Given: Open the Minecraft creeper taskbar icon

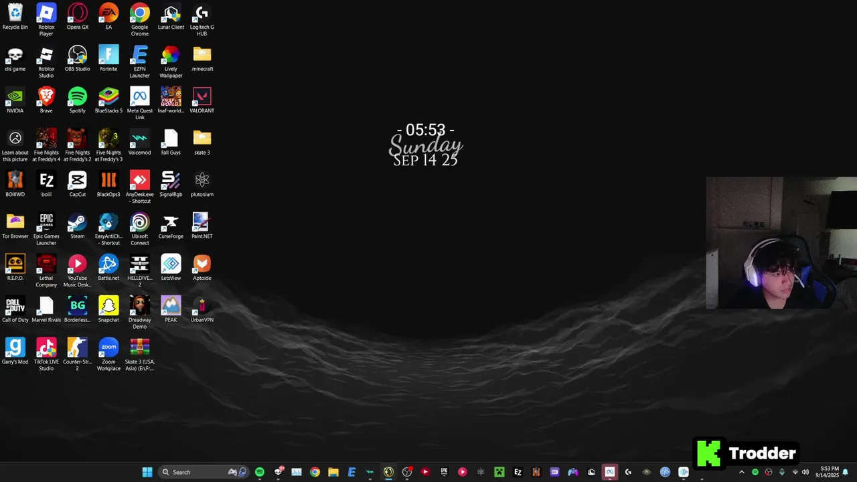Looking at the screenshot, I should [x=499, y=472].
